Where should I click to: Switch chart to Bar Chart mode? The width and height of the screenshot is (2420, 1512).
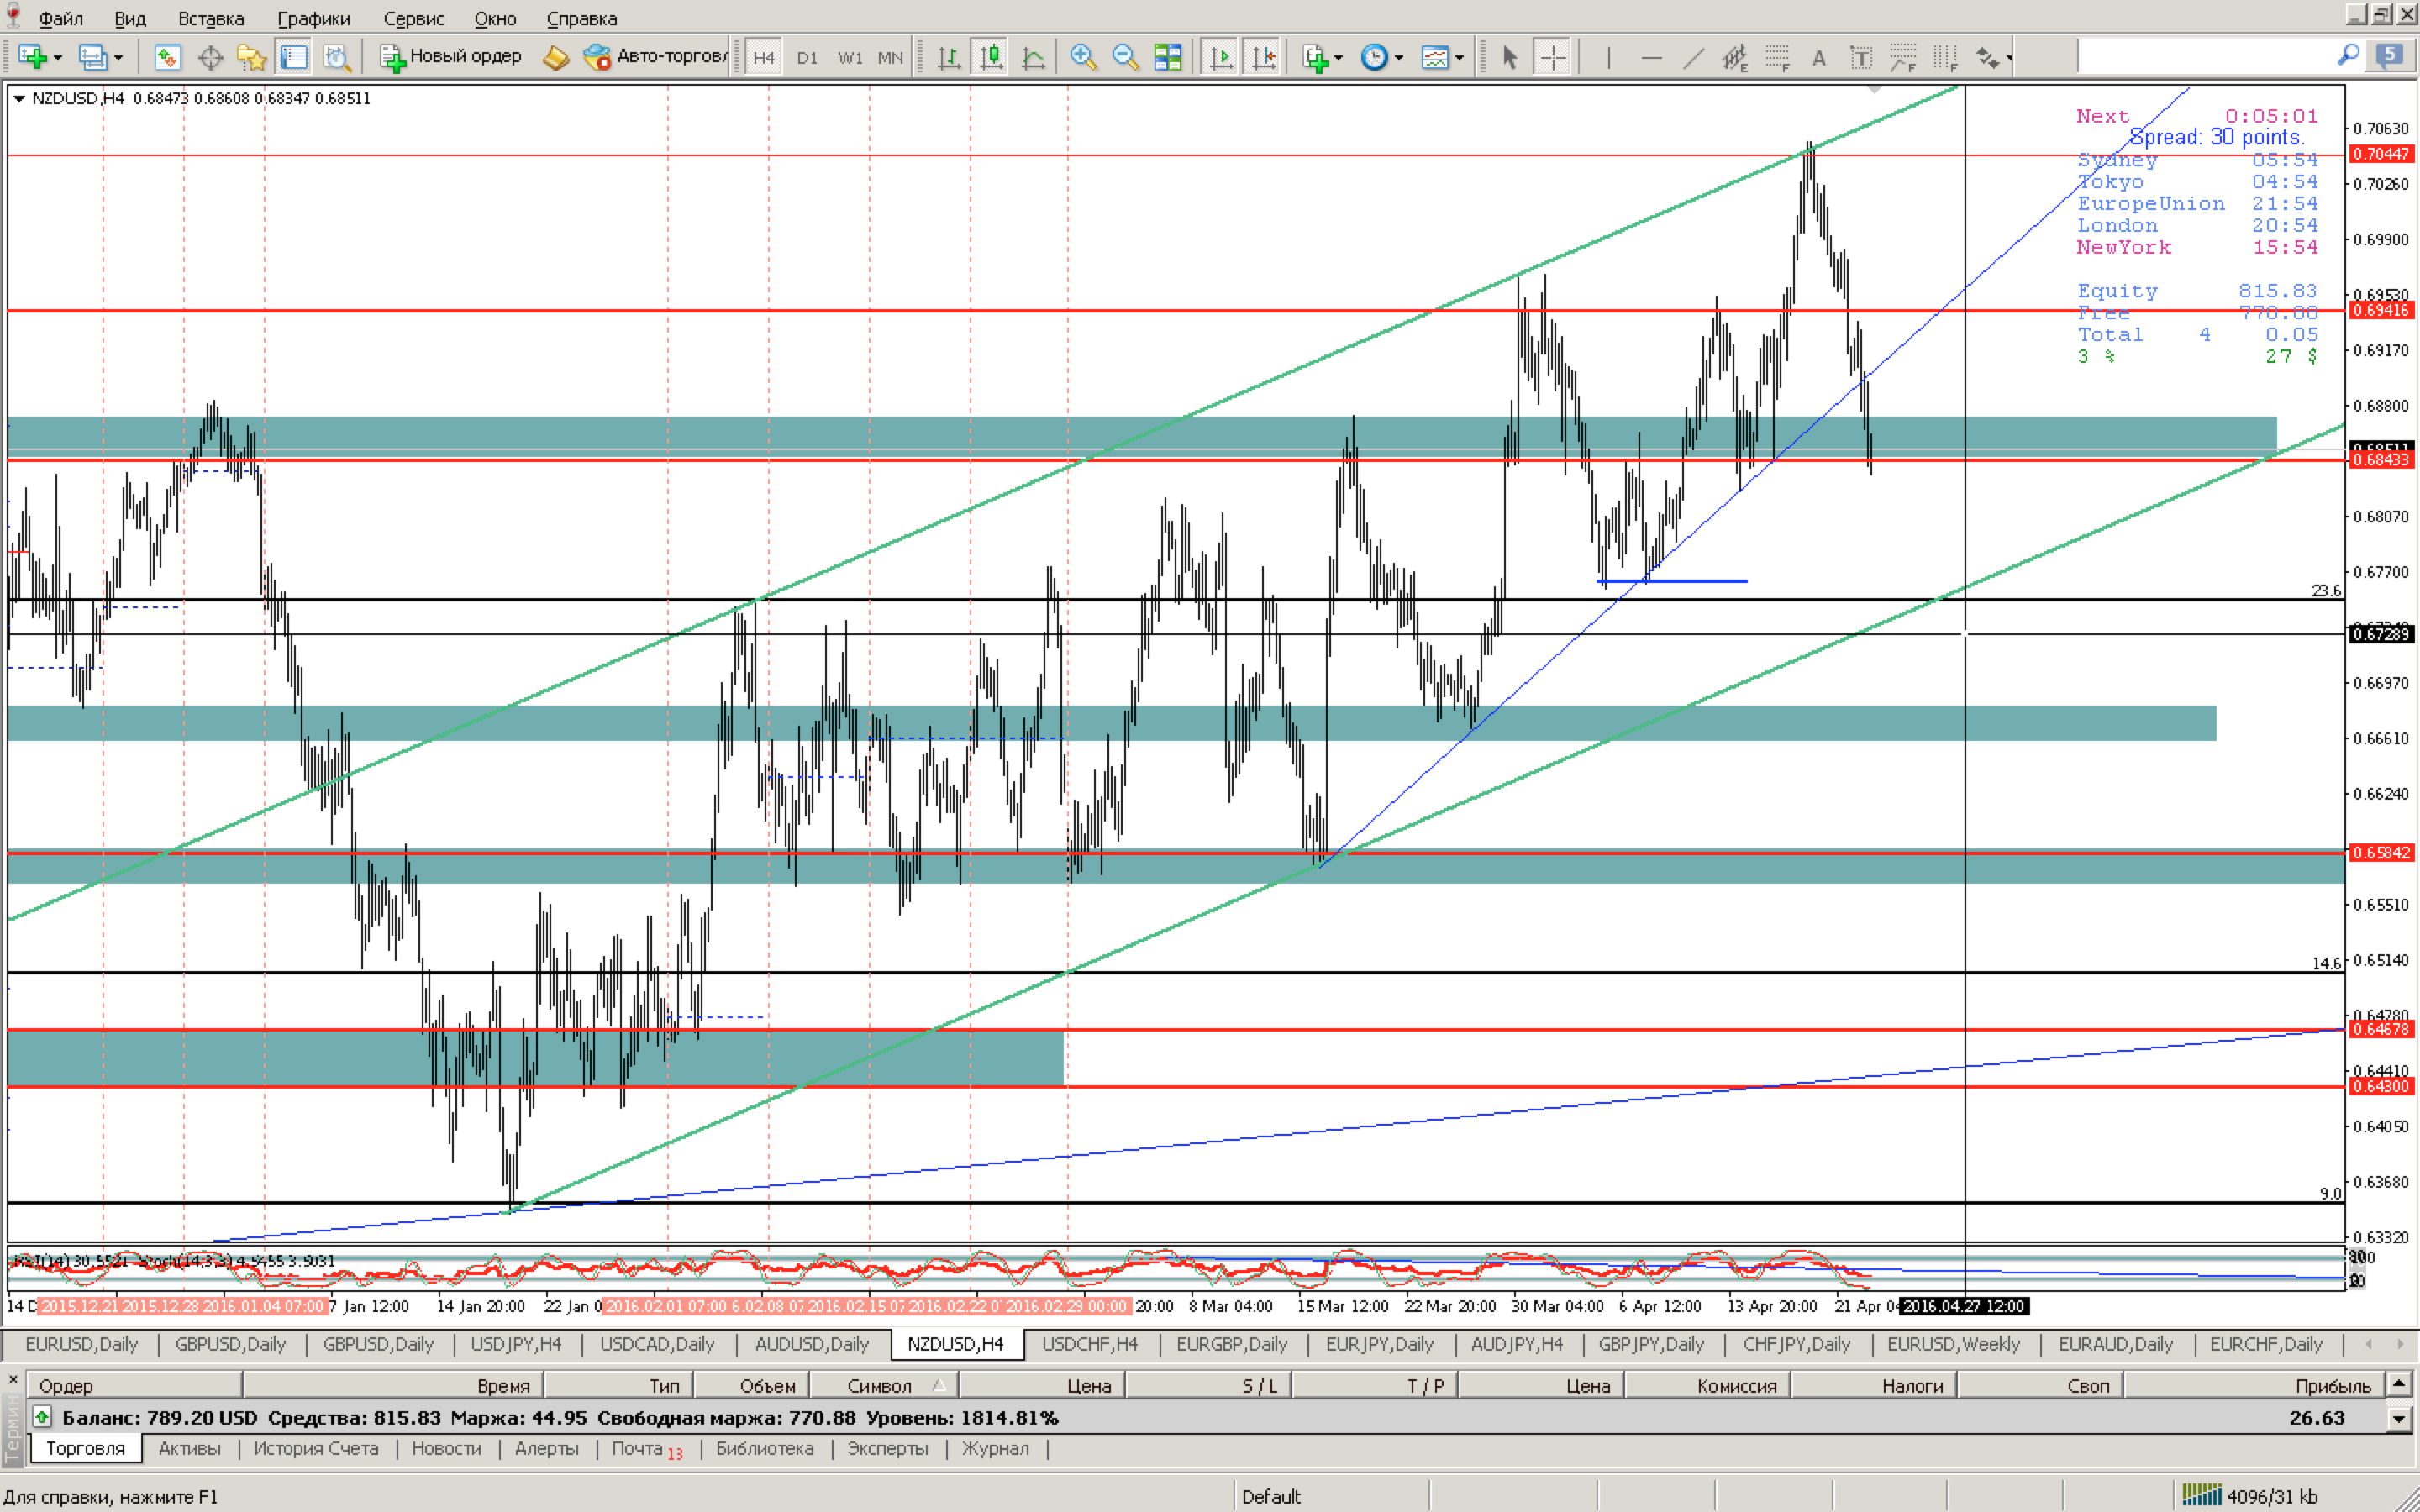tap(948, 57)
